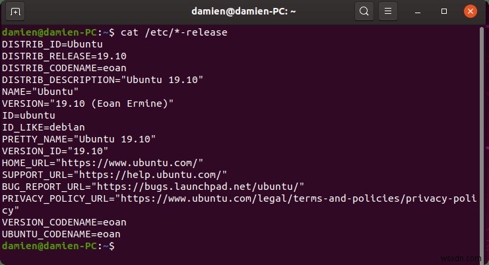Click the VERSION="19.10 (Eoan Ermine)" line
Viewport: 489px width, 265px height.
88,103
